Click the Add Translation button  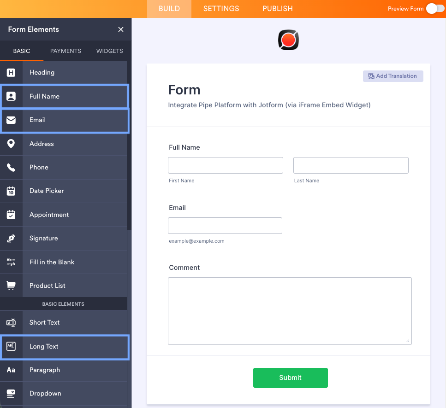click(393, 76)
